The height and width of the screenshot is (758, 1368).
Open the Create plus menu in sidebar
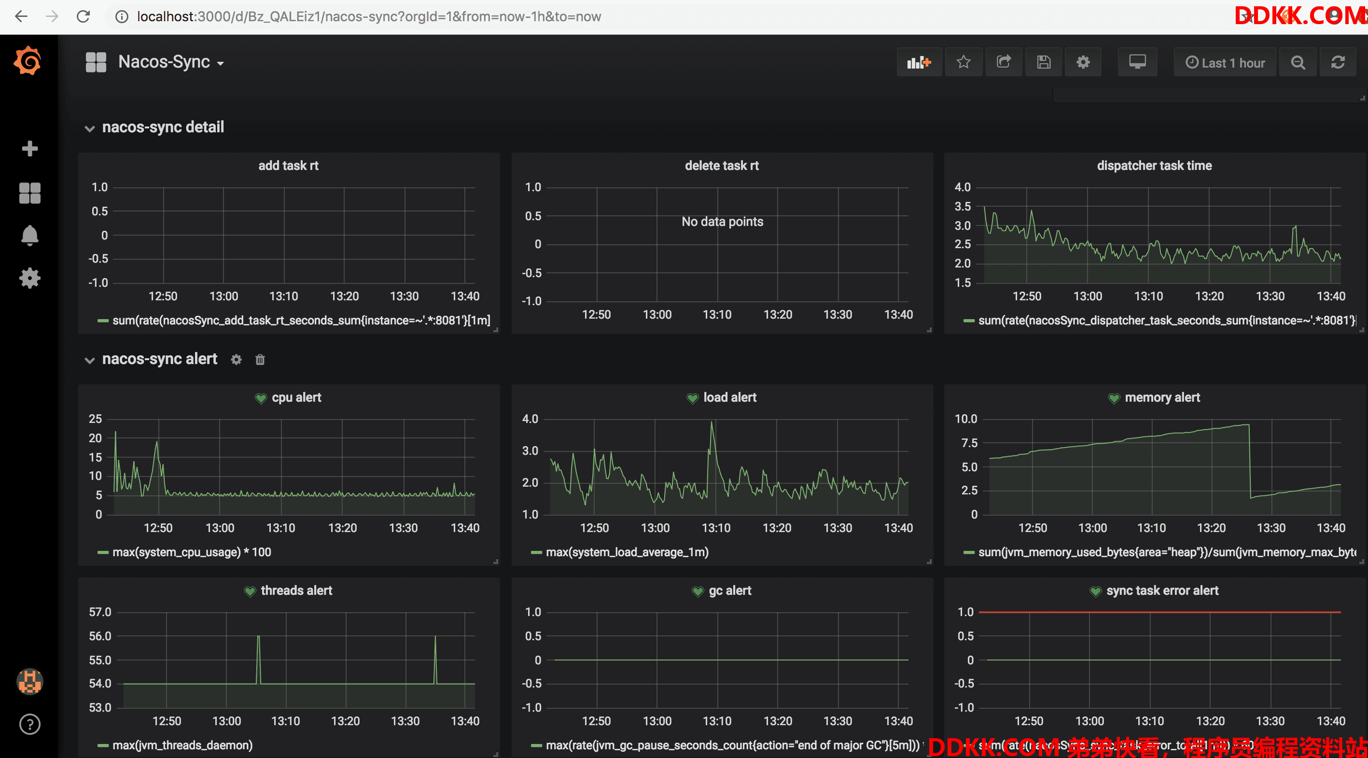click(30, 148)
